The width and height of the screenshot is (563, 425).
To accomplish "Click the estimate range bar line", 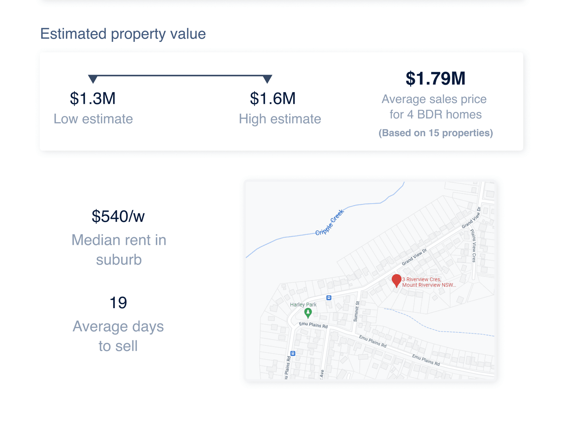I will click(x=180, y=75).
